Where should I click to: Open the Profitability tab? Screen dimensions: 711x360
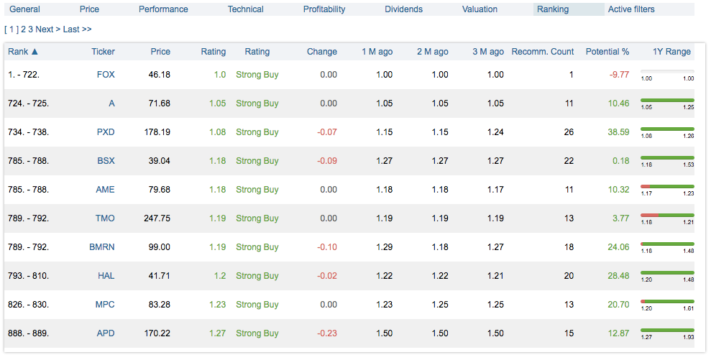324,9
